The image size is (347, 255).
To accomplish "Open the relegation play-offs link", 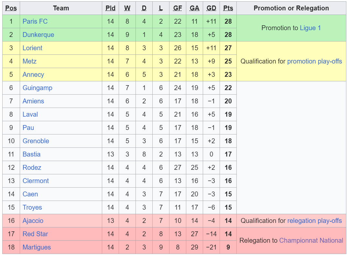I will click(x=314, y=221).
